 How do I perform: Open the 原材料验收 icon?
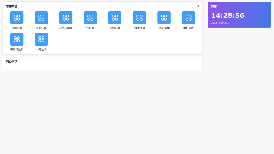click(17, 39)
